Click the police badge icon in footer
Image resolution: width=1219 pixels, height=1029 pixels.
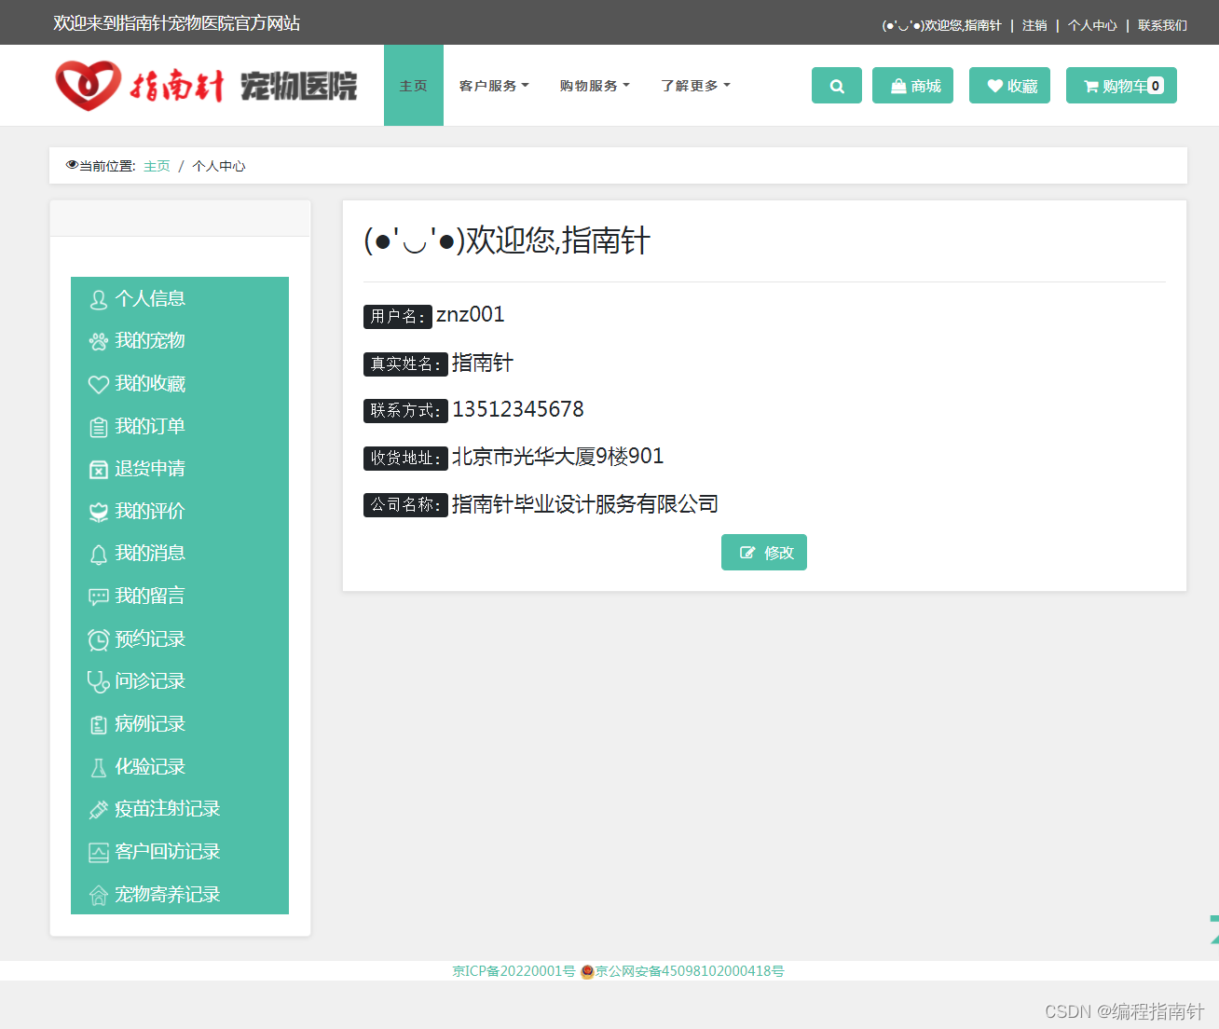tap(587, 971)
